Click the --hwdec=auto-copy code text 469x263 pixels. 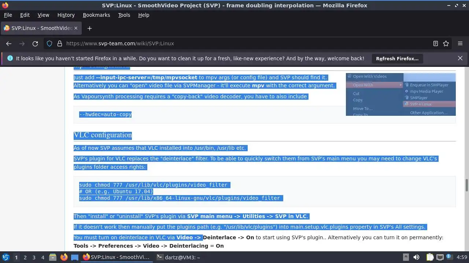pyautogui.click(x=106, y=114)
